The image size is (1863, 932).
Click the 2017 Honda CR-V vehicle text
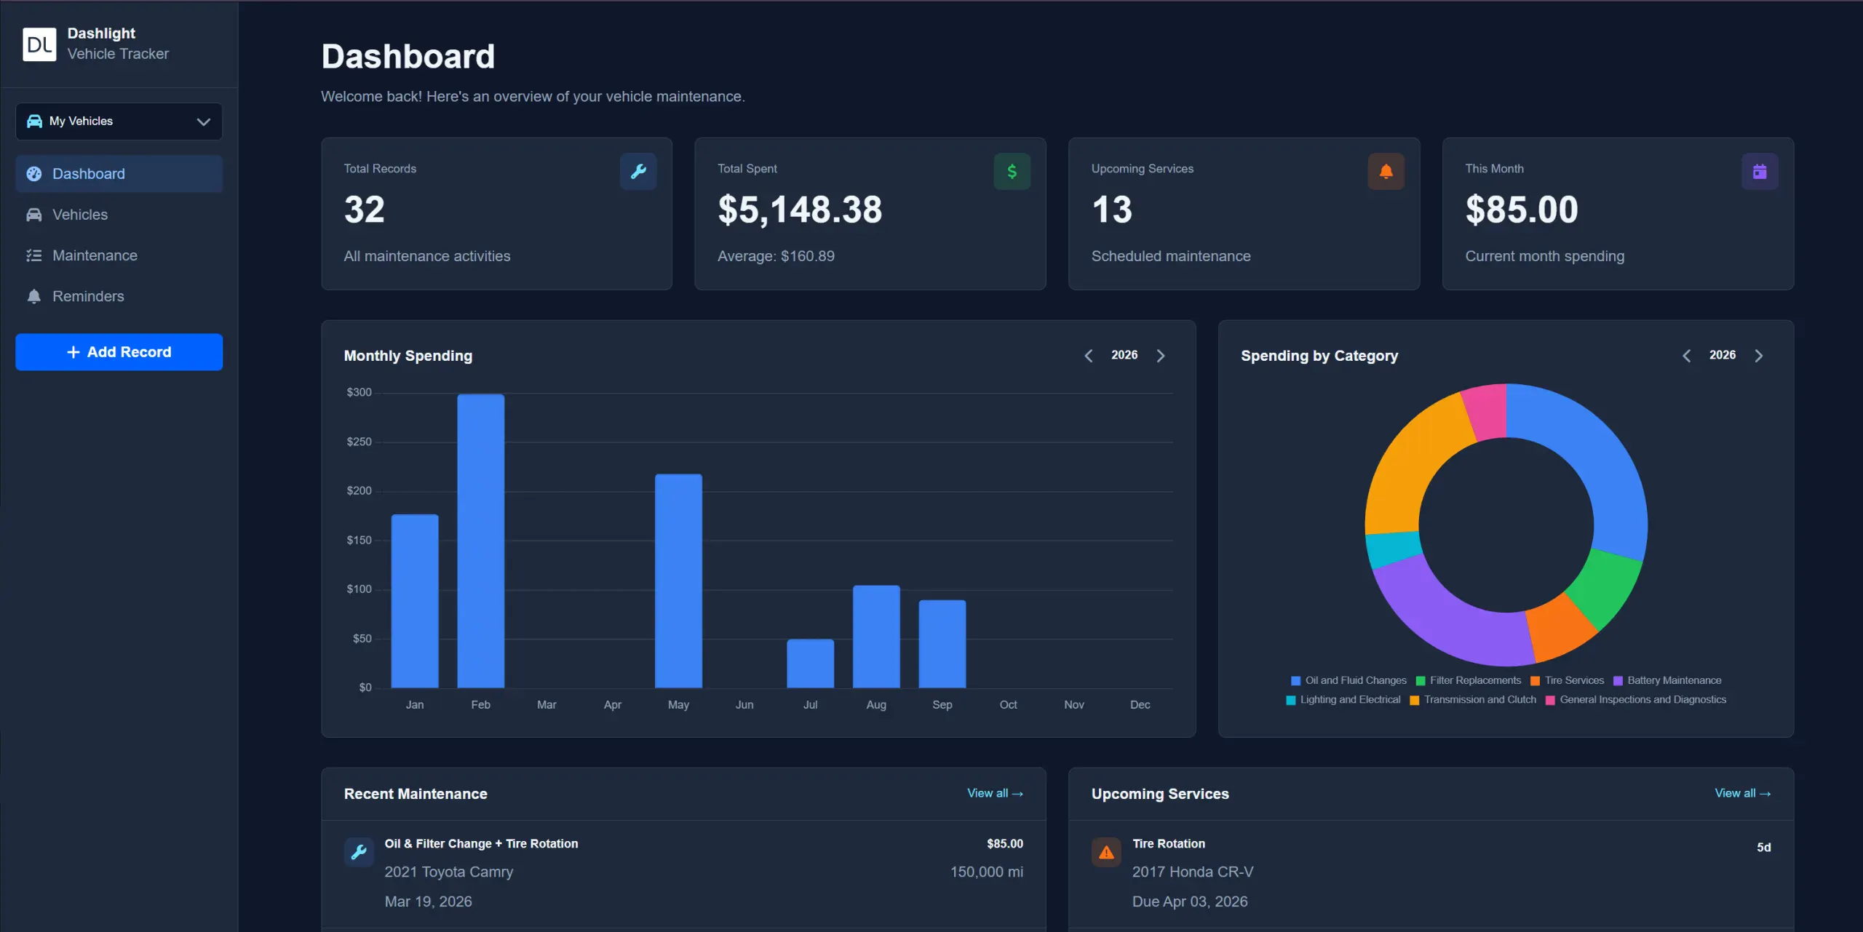click(x=1193, y=872)
